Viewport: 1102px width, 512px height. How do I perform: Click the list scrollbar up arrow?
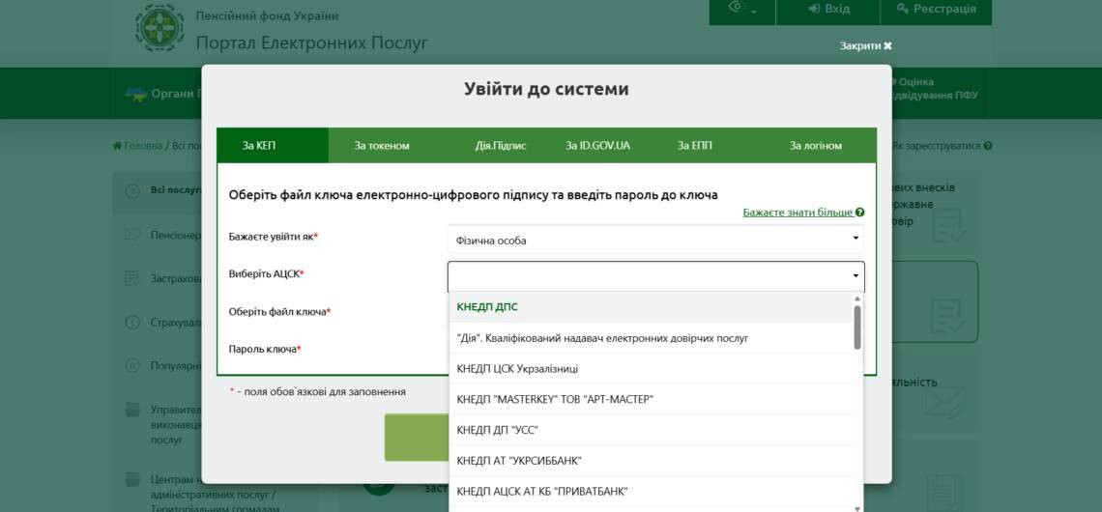(x=857, y=299)
